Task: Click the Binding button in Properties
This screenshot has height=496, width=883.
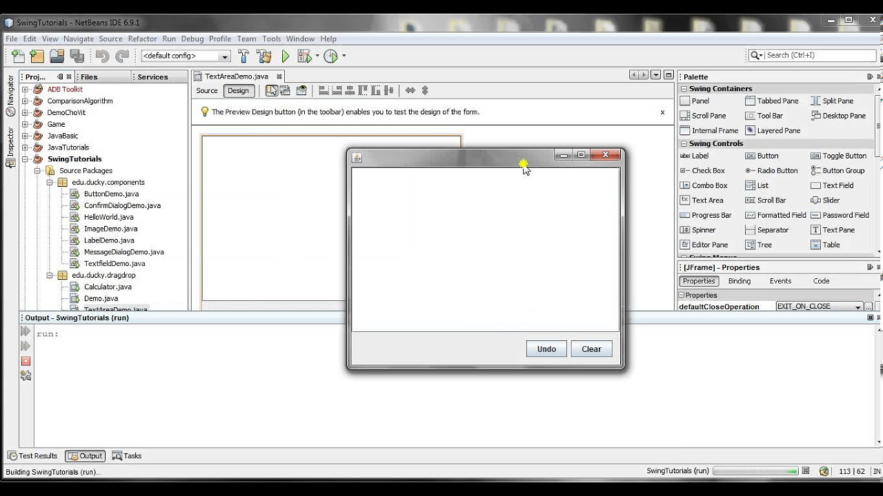Action: [740, 281]
